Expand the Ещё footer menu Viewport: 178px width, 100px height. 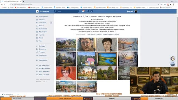(44, 82)
